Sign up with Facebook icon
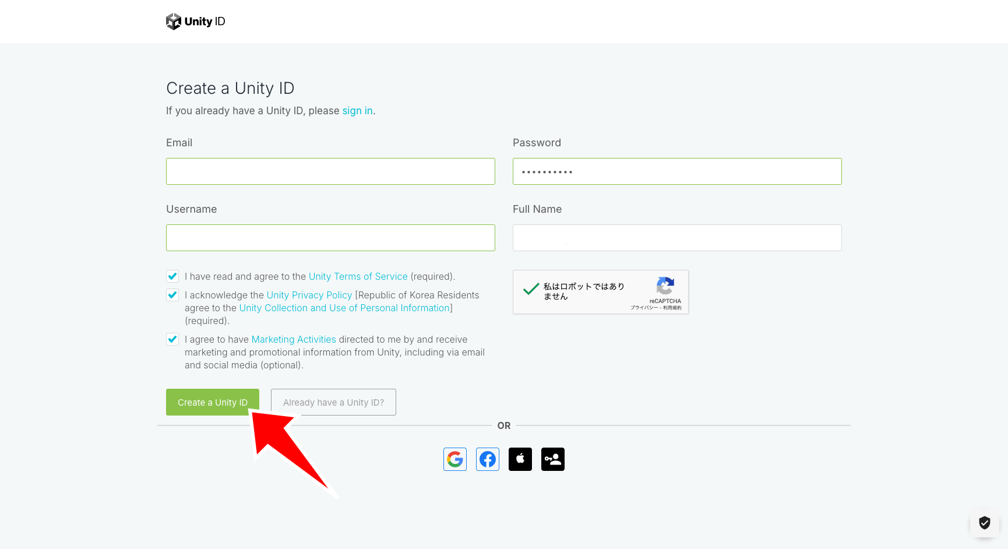This screenshot has height=549, width=1008. pos(488,459)
